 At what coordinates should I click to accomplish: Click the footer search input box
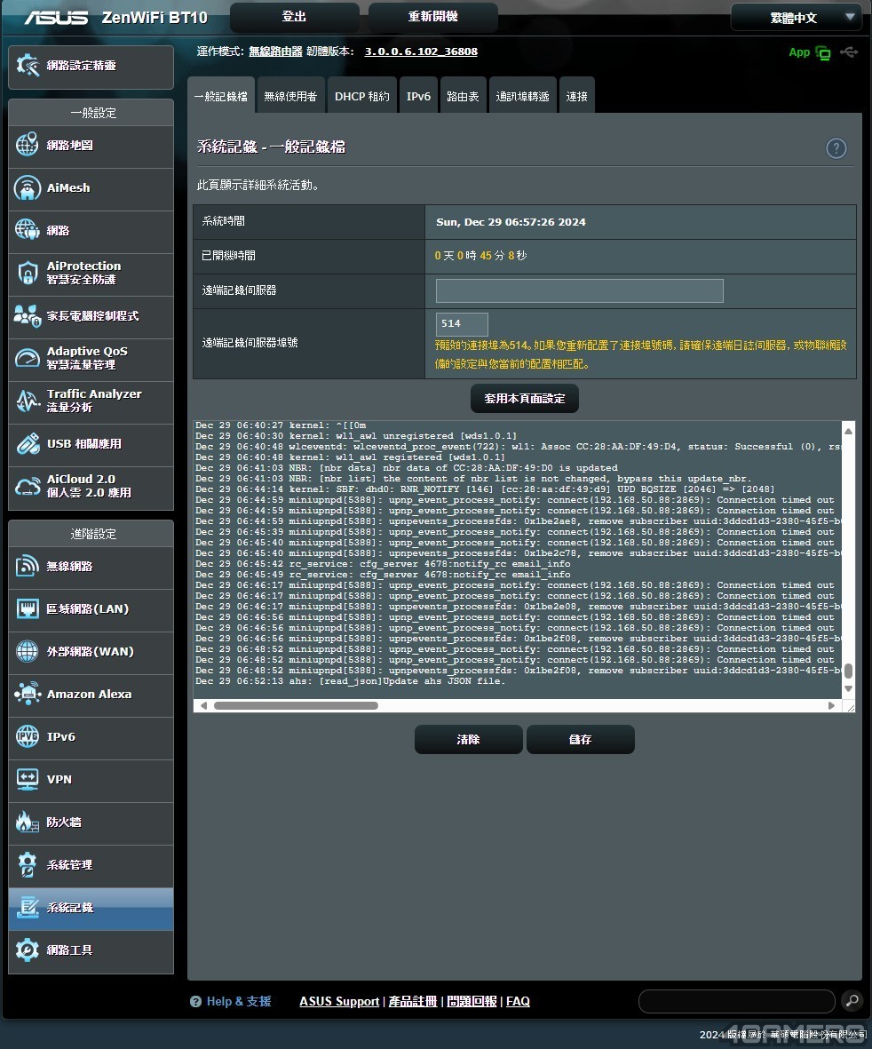point(737,1002)
